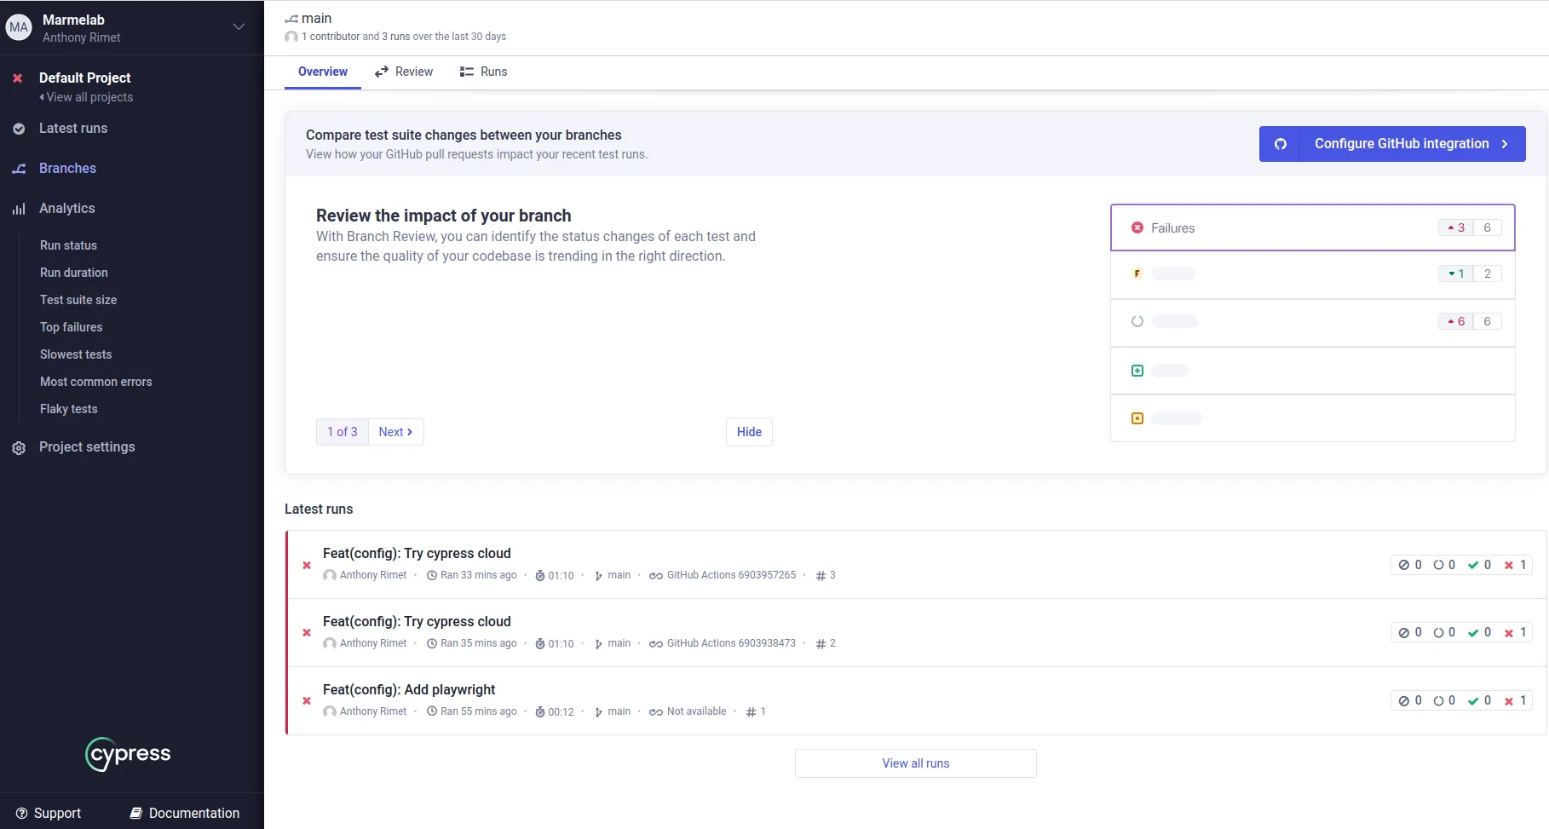Expand the Marmelab organization dropdown

pos(239,27)
